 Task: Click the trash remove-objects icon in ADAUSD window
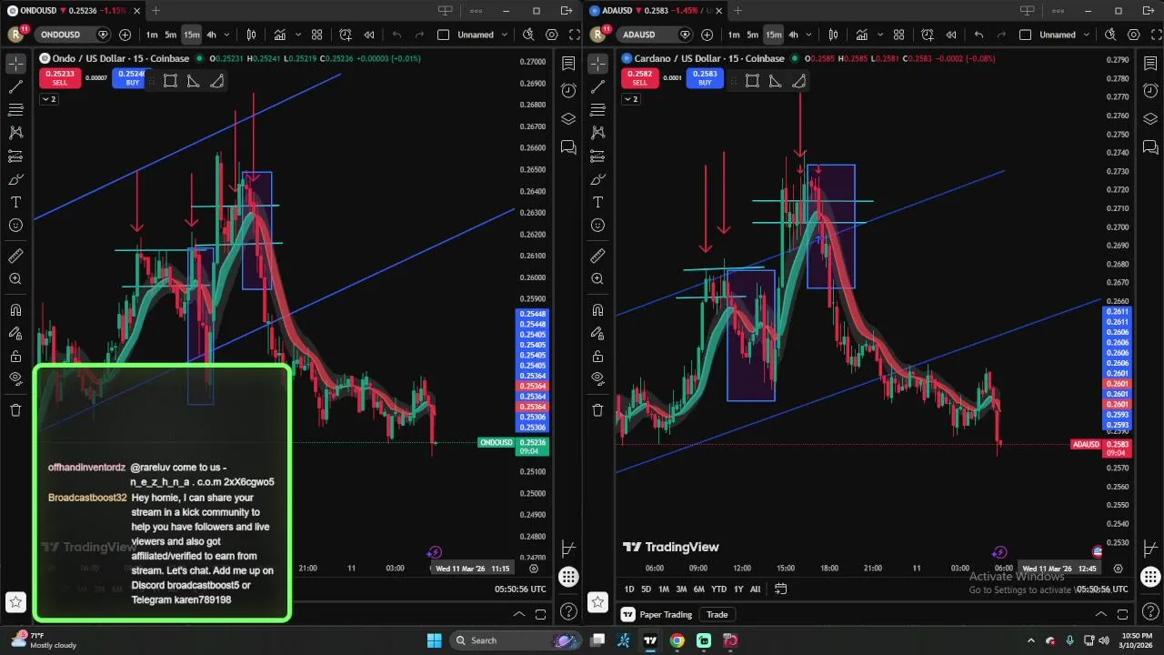(x=597, y=409)
